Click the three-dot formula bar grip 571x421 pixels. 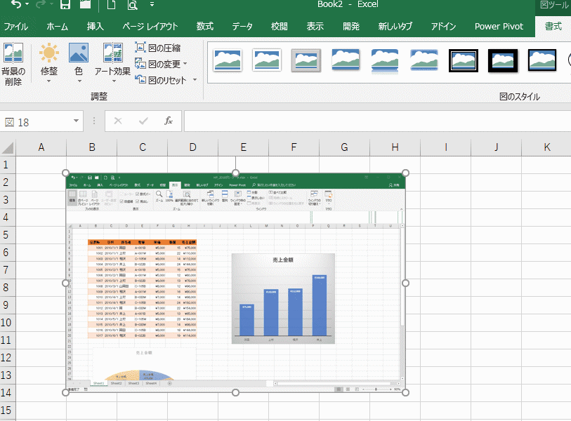(x=94, y=121)
